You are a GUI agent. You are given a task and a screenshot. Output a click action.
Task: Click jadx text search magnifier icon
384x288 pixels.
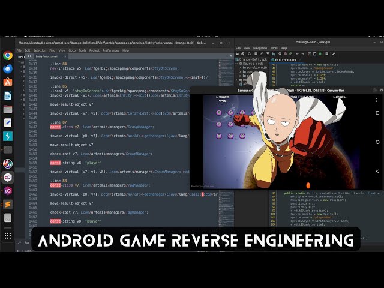280,54
